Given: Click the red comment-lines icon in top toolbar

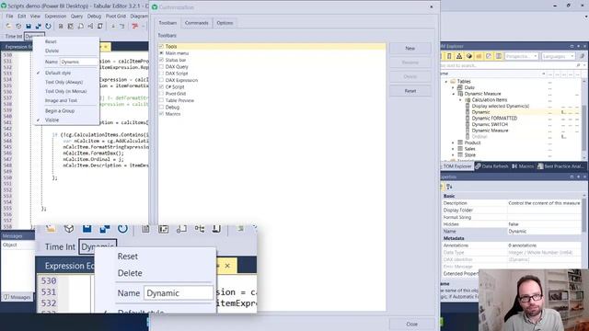Looking at the screenshot, I should [134, 27].
